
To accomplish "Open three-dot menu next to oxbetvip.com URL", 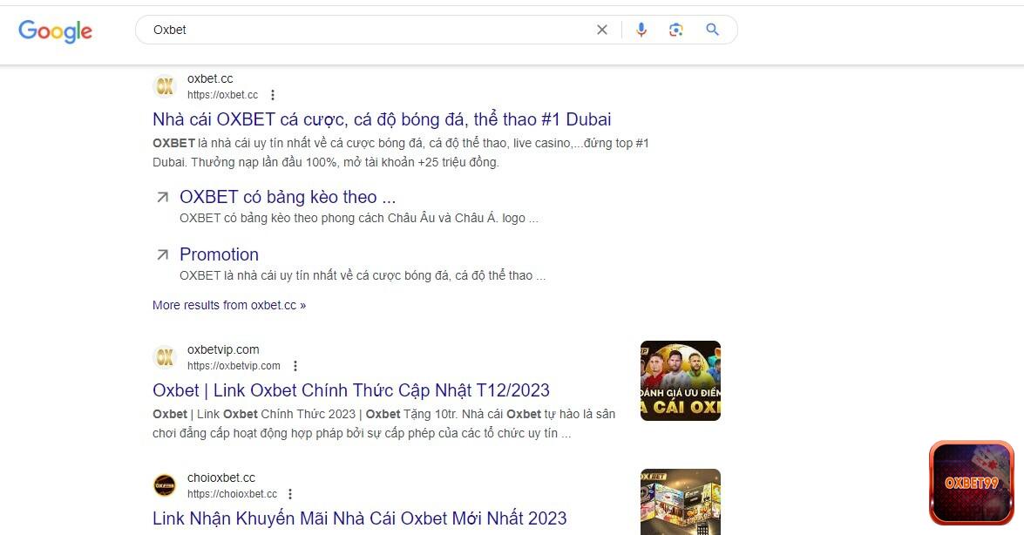I will 295,366.
